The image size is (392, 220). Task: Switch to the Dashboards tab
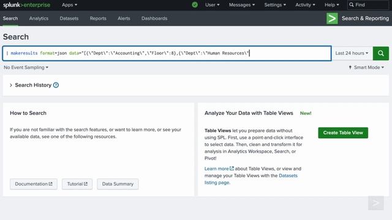point(154,18)
